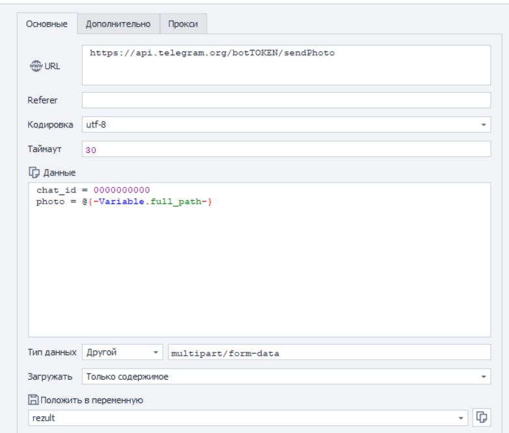Image resolution: width=509 pixels, height=433 pixels.
Task: Click the chat_id line in the data box
Action: point(93,190)
